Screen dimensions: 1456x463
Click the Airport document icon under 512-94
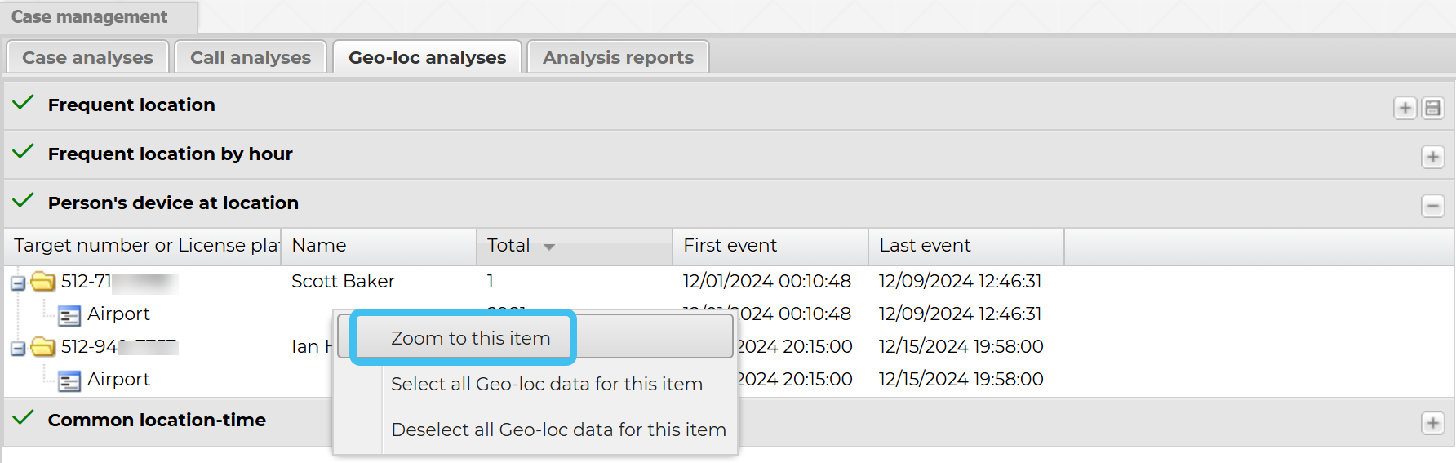69,381
